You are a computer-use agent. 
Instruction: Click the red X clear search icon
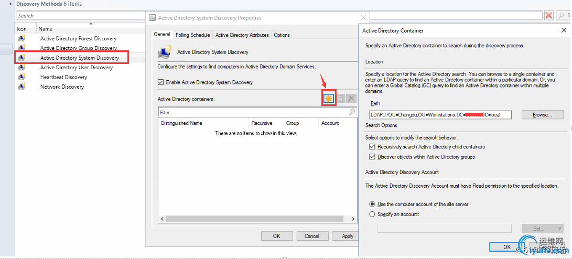tap(548, 15)
